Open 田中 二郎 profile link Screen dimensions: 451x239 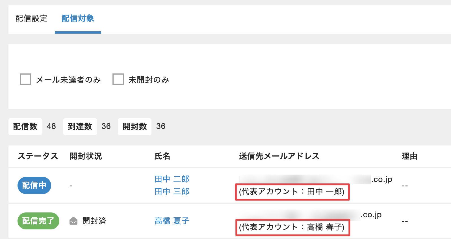(x=172, y=179)
